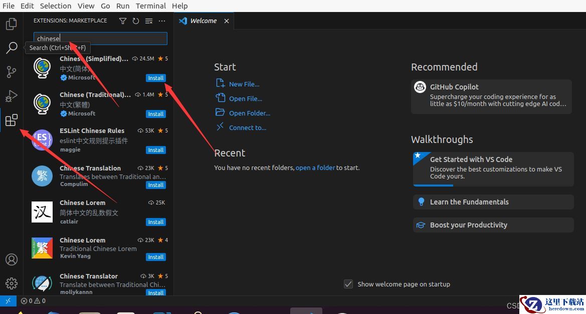The image size is (586, 314).
Task: Select Chinese (Simplified) extension title
Action: tap(94, 58)
